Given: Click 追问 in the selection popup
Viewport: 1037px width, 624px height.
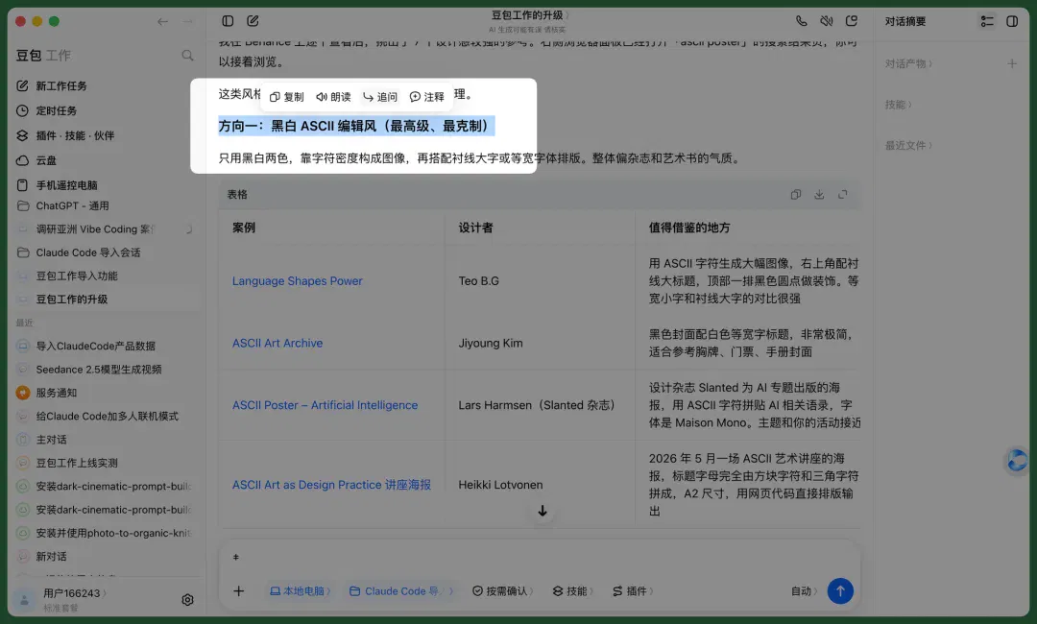Looking at the screenshot, I should pyautogui.click(x=380, y=97).
